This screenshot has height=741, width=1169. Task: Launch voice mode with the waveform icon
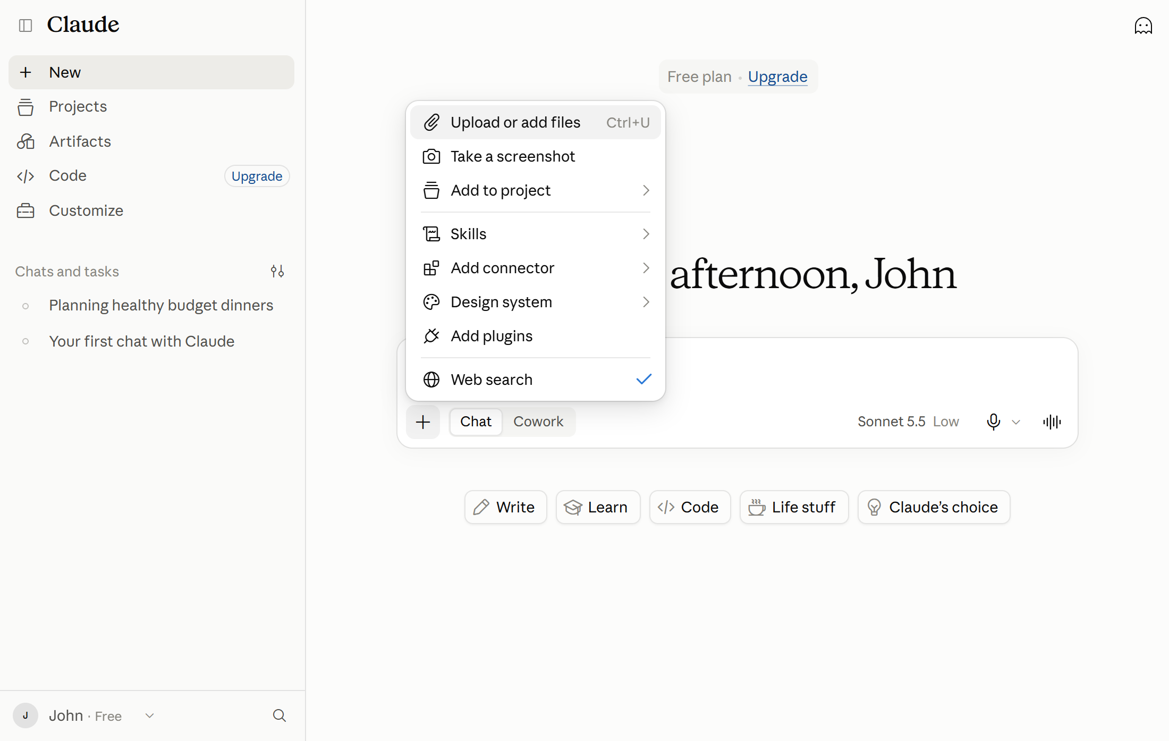(1052, 422)
